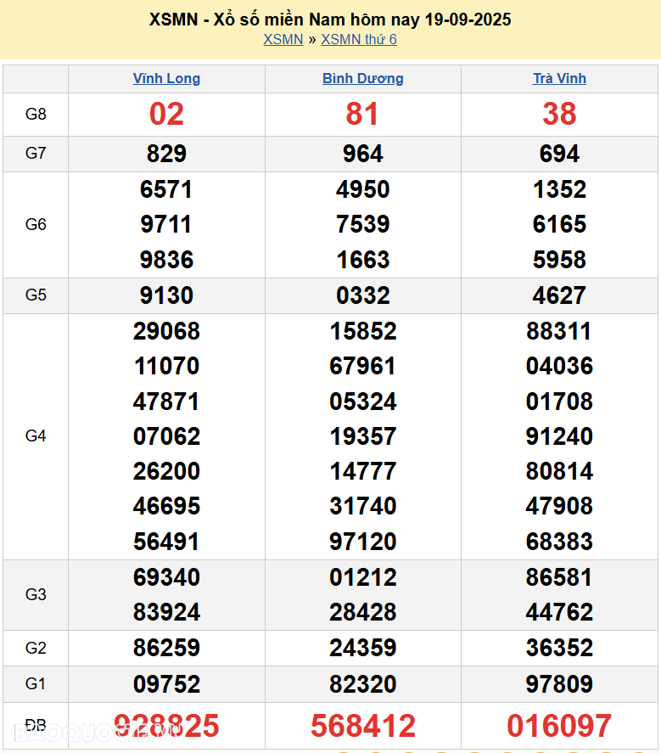The height and width of the screenshot is (753, 661).
Task: Click the G7 number 964
Action: (362, 155)
